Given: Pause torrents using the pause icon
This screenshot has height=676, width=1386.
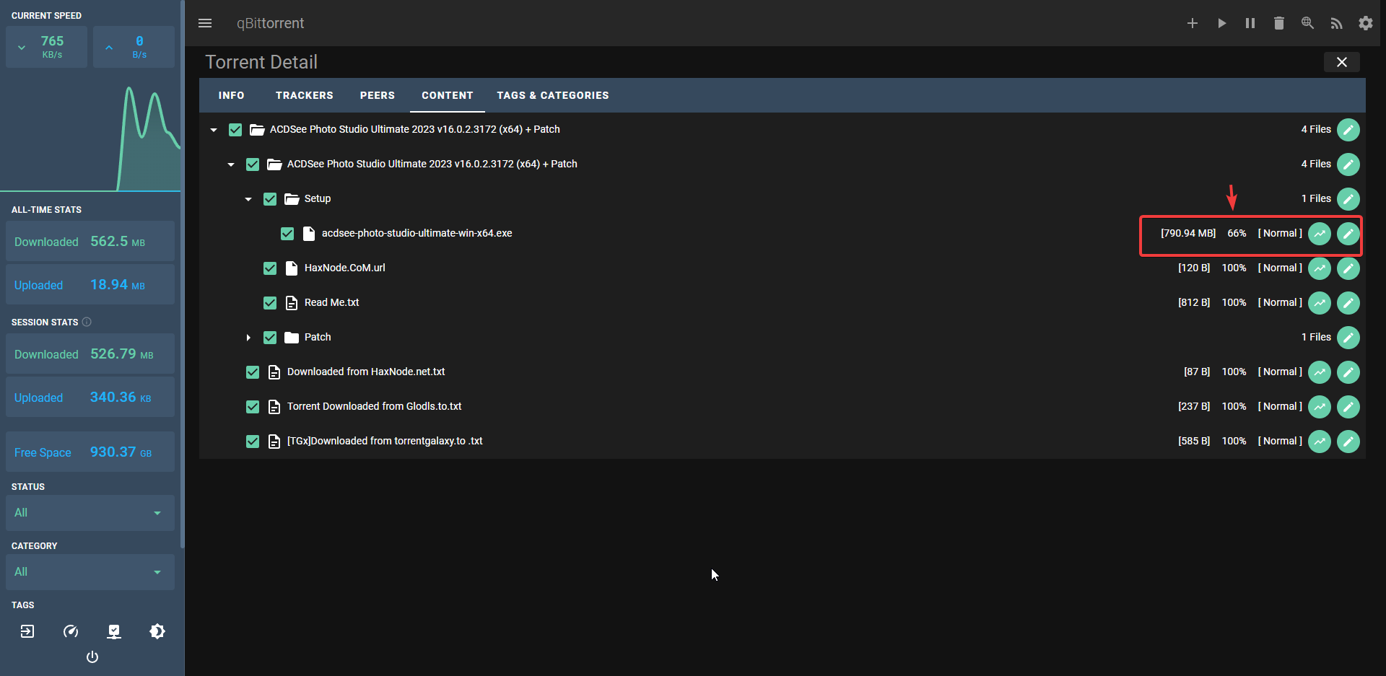Looking at the screenshot, I should [x=1250, y=22].
